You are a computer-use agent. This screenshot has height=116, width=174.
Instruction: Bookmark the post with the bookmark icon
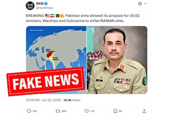tap(116, 111)
